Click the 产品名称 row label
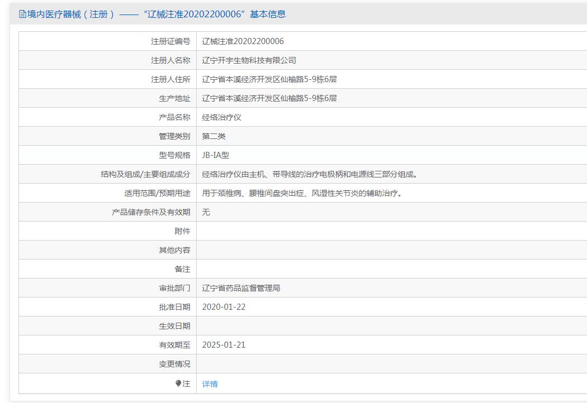 (x=174, y=117)
